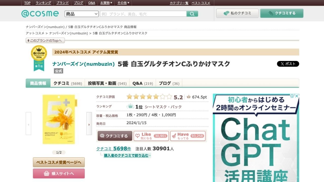The height and width of the screenshot is (182, 324).
Task: Click the brand/keyword search input field
Action: [143, 14]
